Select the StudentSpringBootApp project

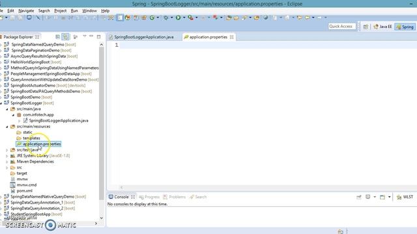coord(33,214)
